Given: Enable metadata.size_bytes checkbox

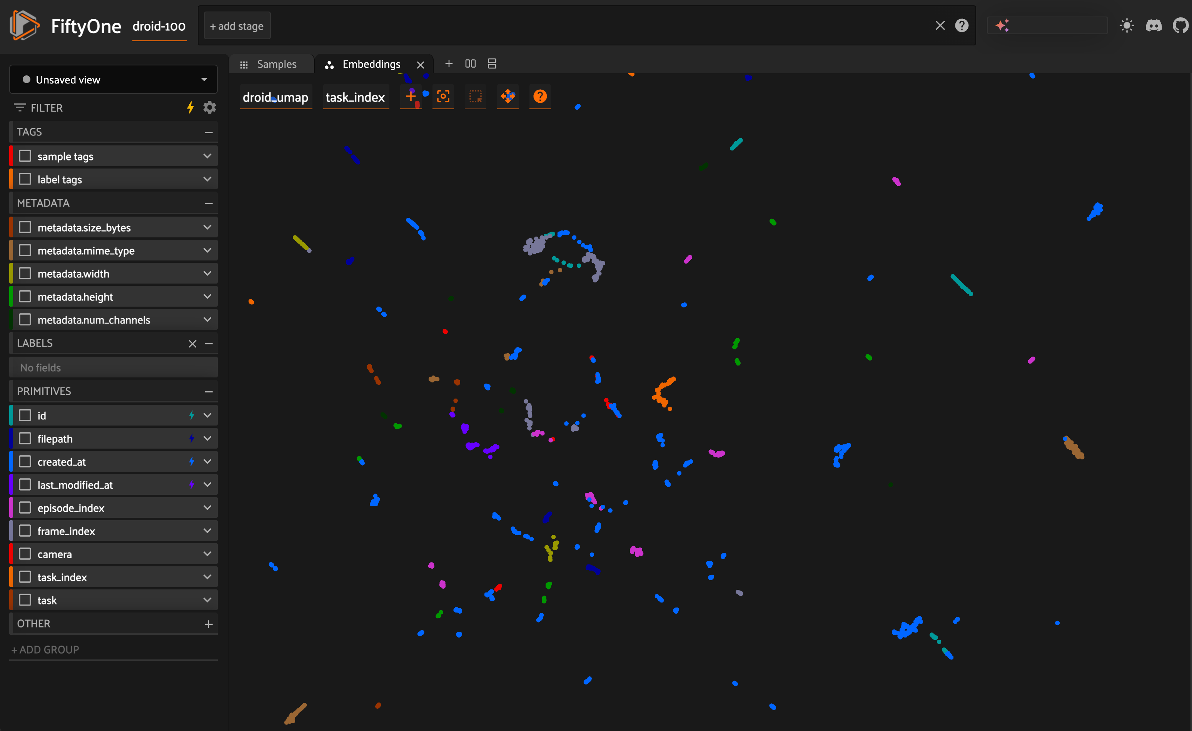Looking at the screenshot, I should (x=25, y=227).
